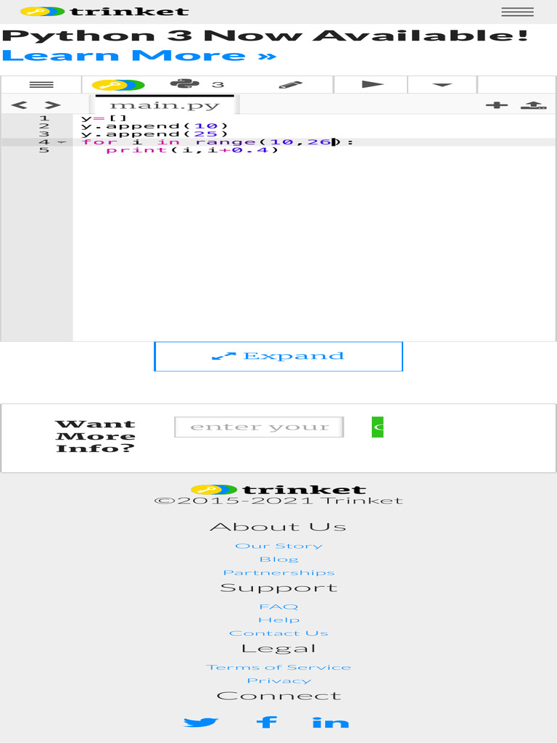Open the hamburger menu in the site header
Image resolution: width=557 pixels, height=743 pixels.
point(517,12)
